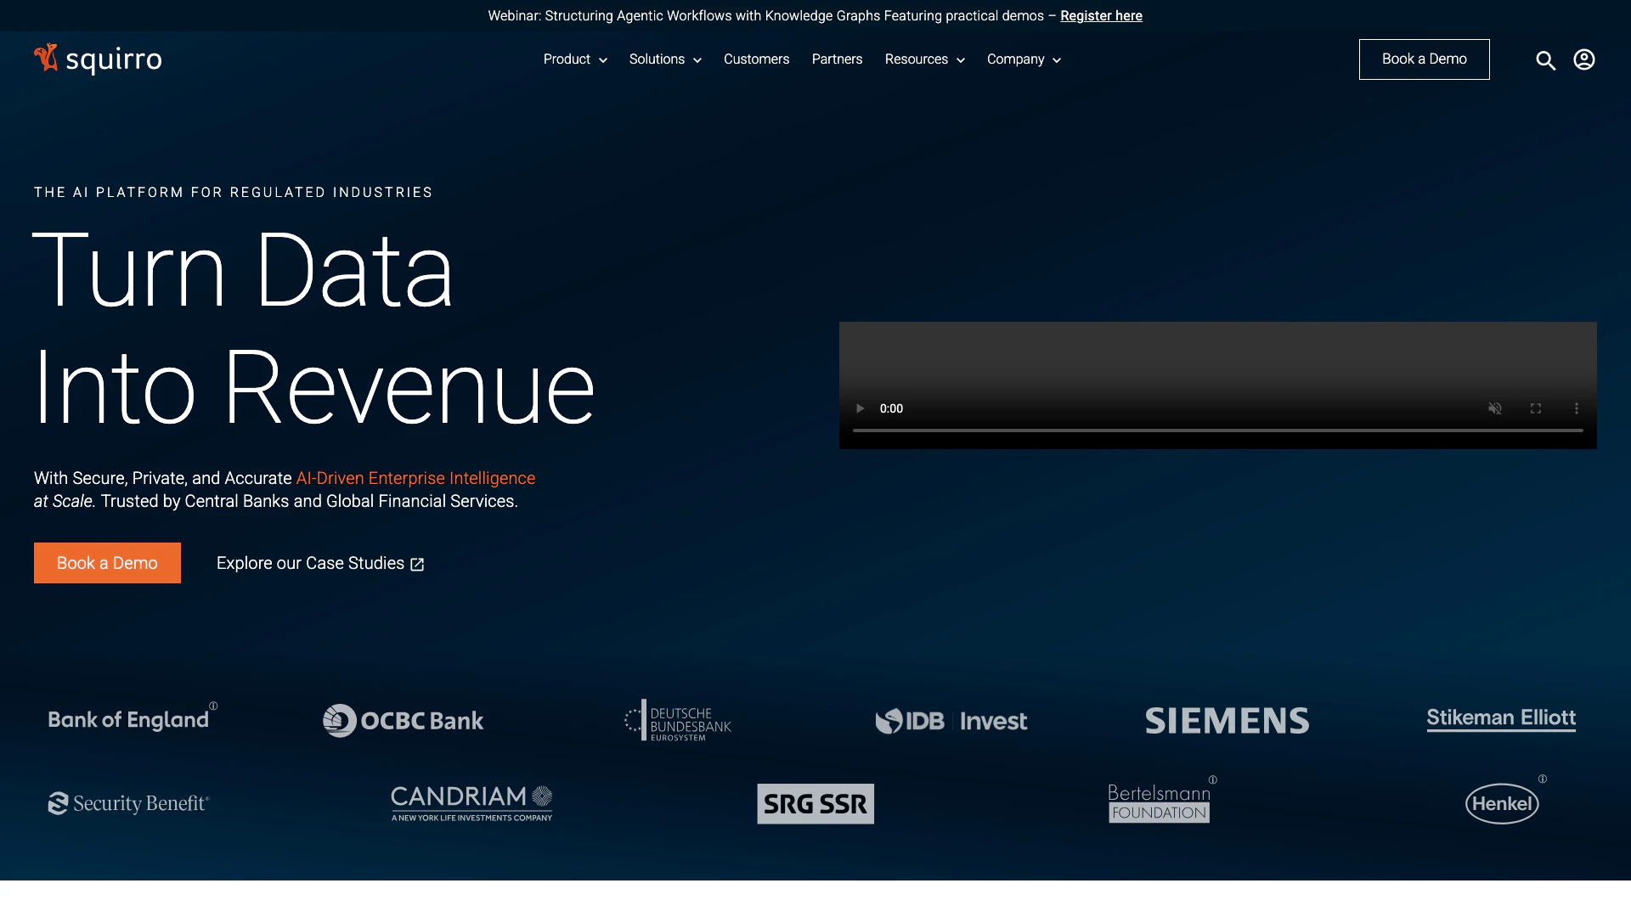
Task: Go to the Partners page
Action: point(837,59)
